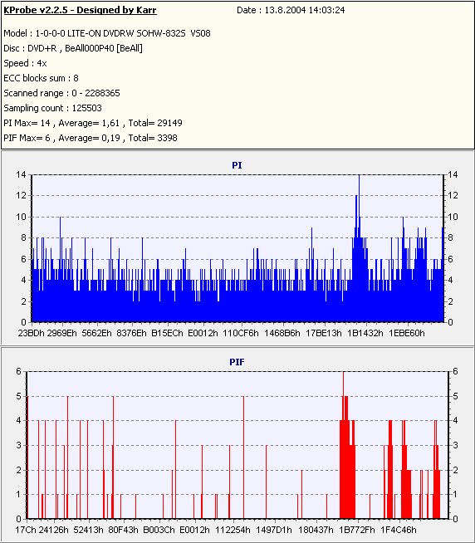This screenshot has height=543, width=475.
Task: Click the tallest red PIF spike reaching 6
Action: [343, 443]
